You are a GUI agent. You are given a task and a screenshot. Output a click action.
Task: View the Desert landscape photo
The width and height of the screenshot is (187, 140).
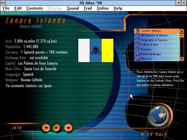[157, 54]
